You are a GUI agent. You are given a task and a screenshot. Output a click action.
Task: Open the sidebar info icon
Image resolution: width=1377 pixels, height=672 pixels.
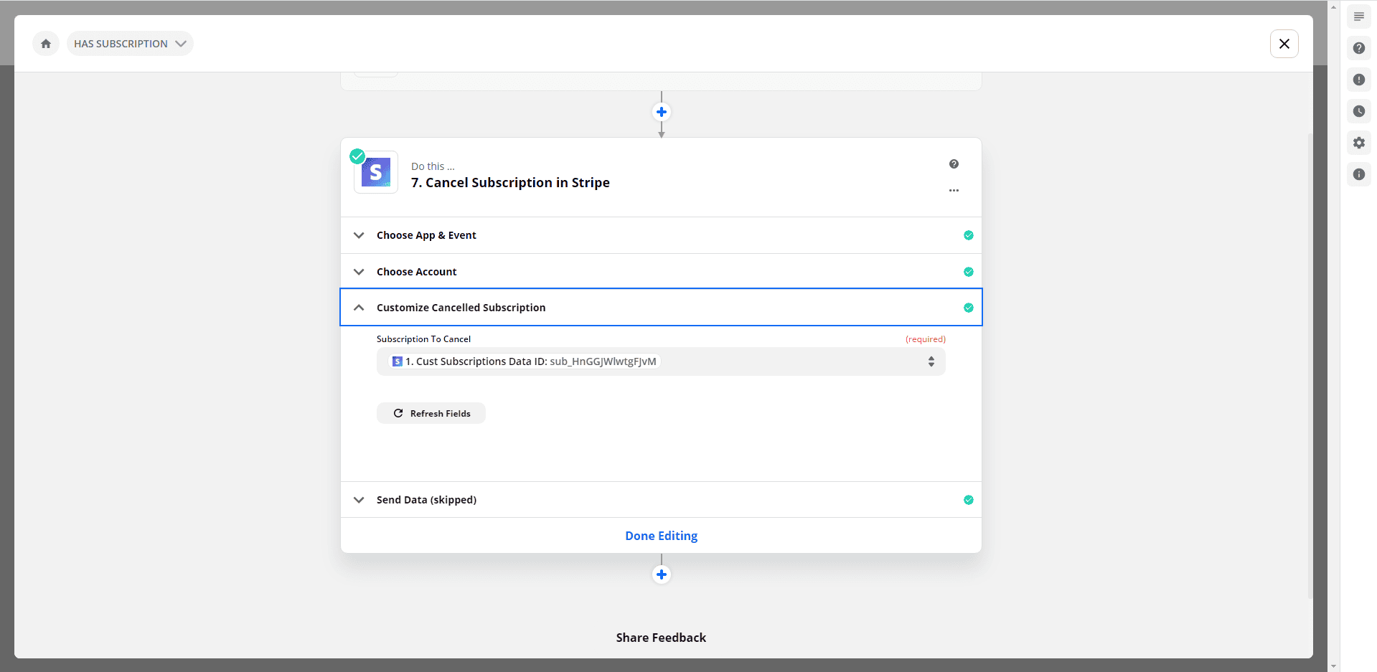click(x=1358, y=174)
